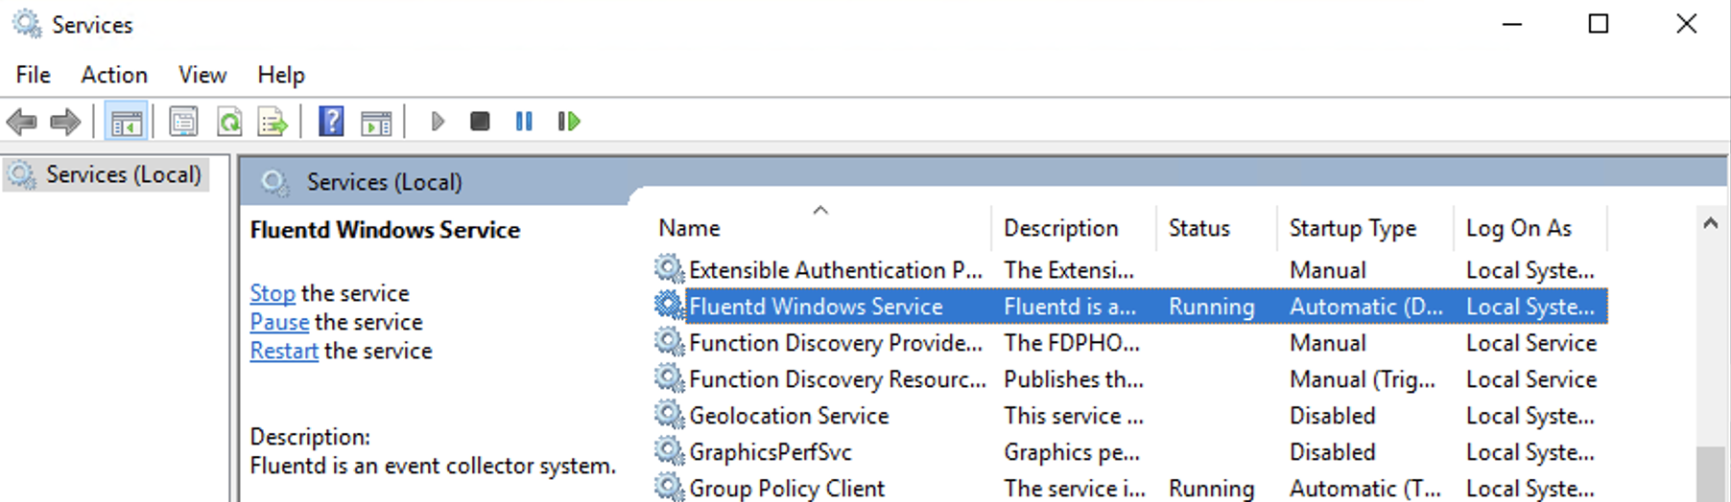Open the Help question-mark toolbar icon

tap(331, 122)
